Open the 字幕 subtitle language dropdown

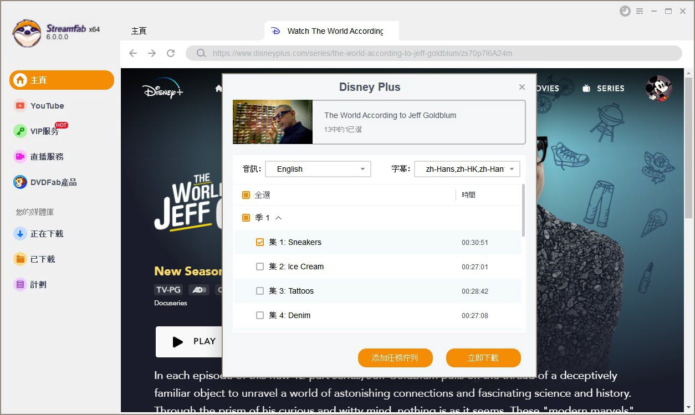[x=467, y=169]
